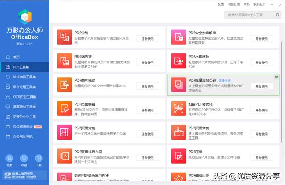The image size is (285, 185).
Task: Click 开始使用 for PDF安全加密解密
Action: (261, 39)
